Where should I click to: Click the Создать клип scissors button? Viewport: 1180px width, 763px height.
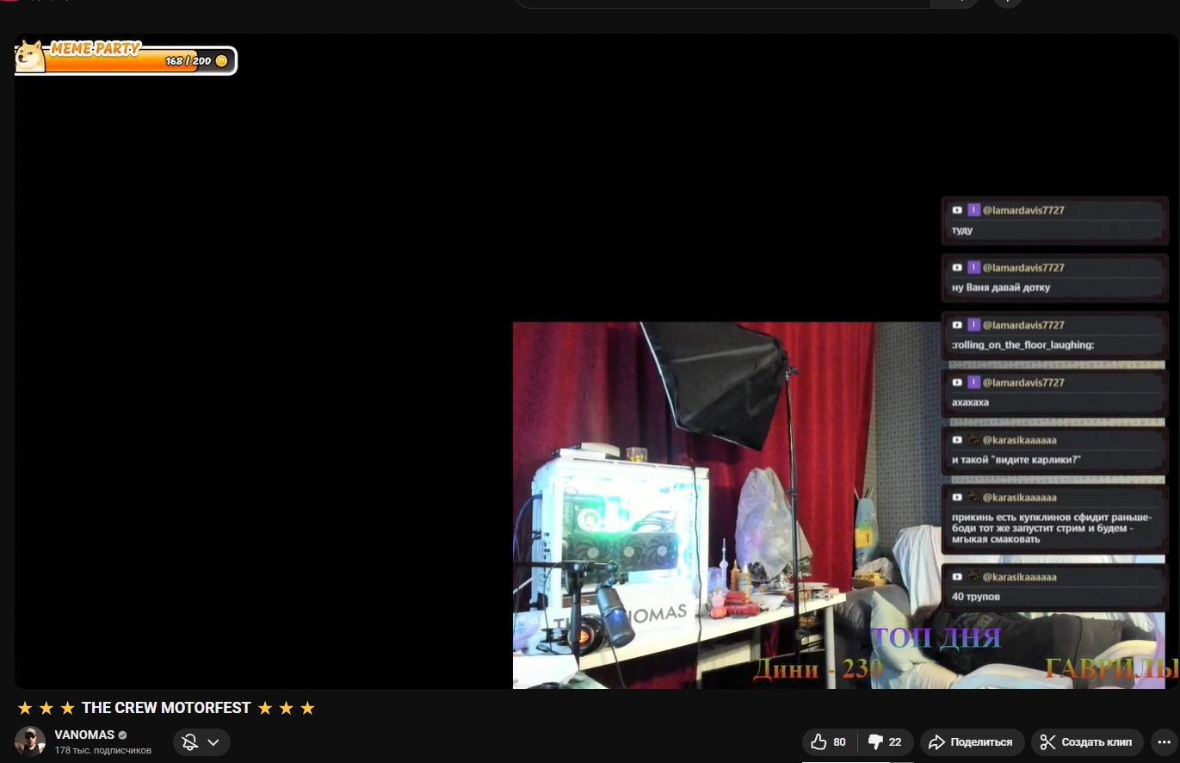pyautogui.click(x=1087, y=742)
